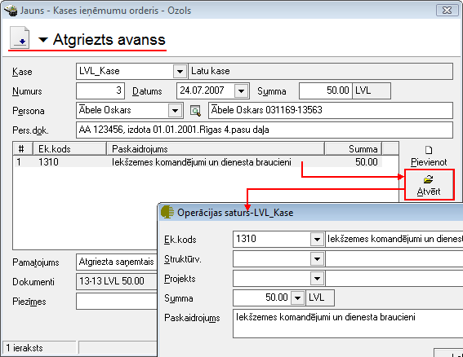The image size is (463, 357).
Task: Click the Atvērt open folder button
Action: point(429,185)
